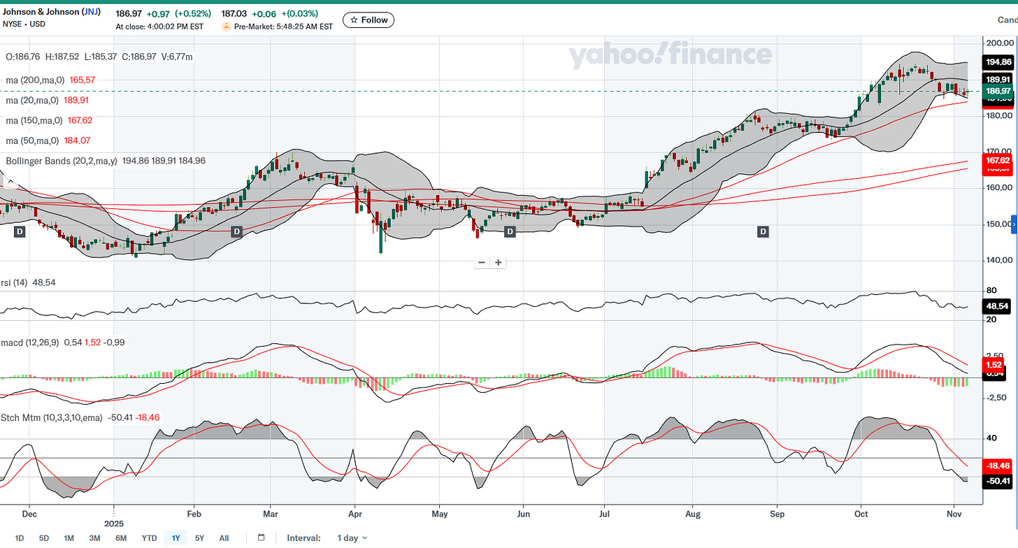Click the 48.54 RSI value tag
This screenshot has width=1018, height=548.
(x=998, y=306)
